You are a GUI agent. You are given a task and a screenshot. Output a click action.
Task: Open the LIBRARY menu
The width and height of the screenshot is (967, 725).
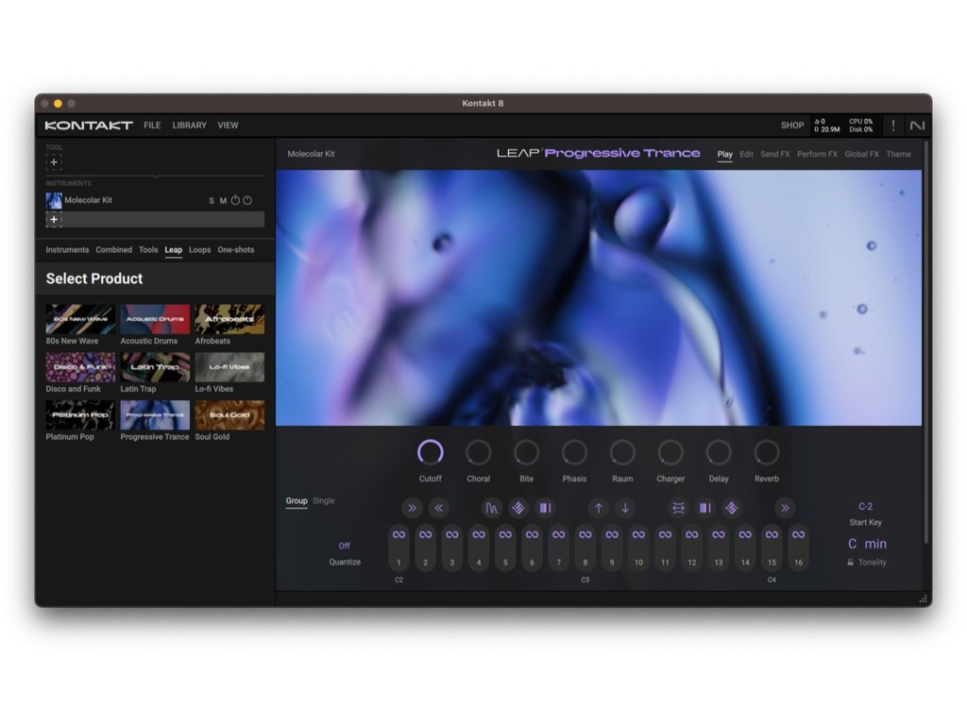[x=189, y=126]
